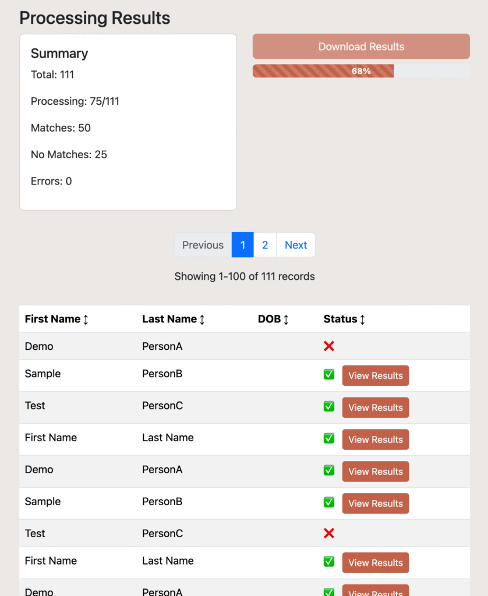The width and height of the screenshot is (488, 596).
Task: Click the Showing 1-100 of 111 records text
Action: [x=244, y=276]
